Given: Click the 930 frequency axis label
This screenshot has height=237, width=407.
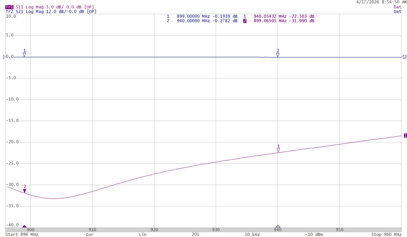Looking at the screenshot, I should tap(216, 230).
